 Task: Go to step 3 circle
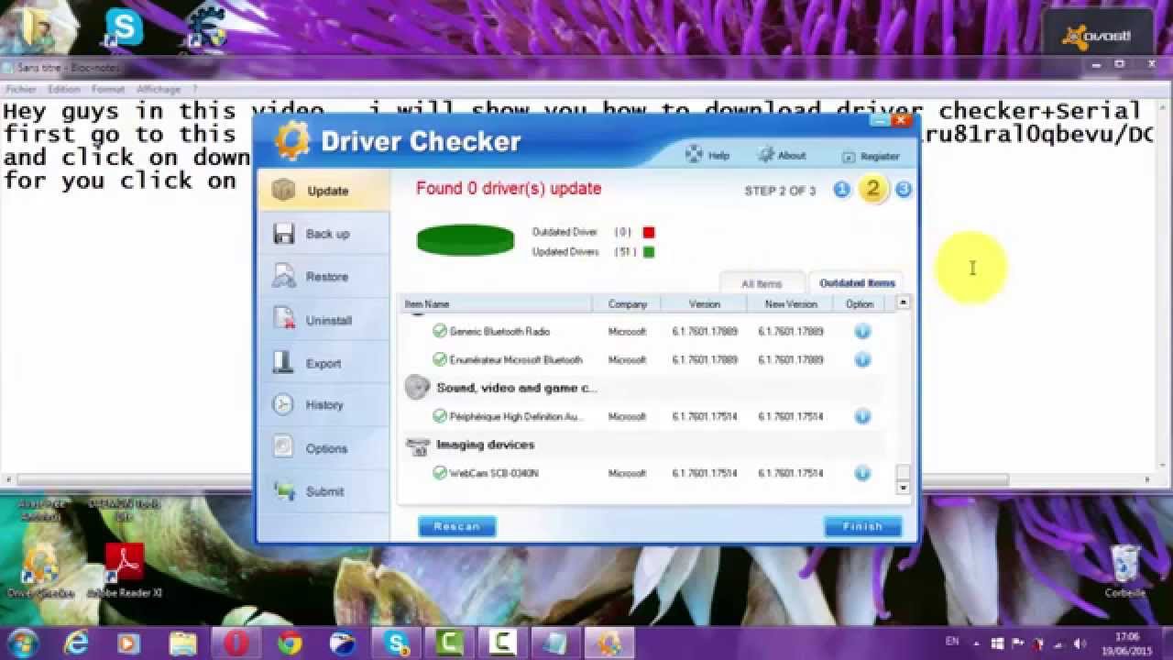(904, 190)
